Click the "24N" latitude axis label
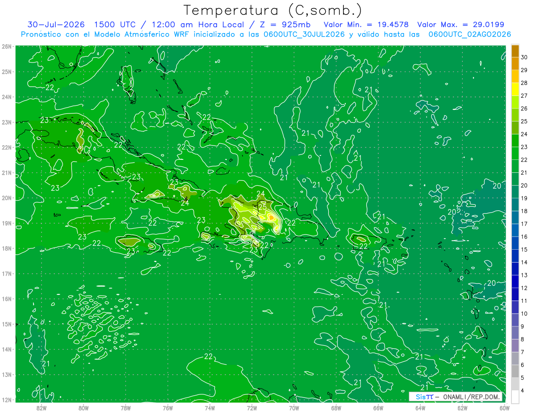Viewport: 536px width, 414px height. click(7, 97)
